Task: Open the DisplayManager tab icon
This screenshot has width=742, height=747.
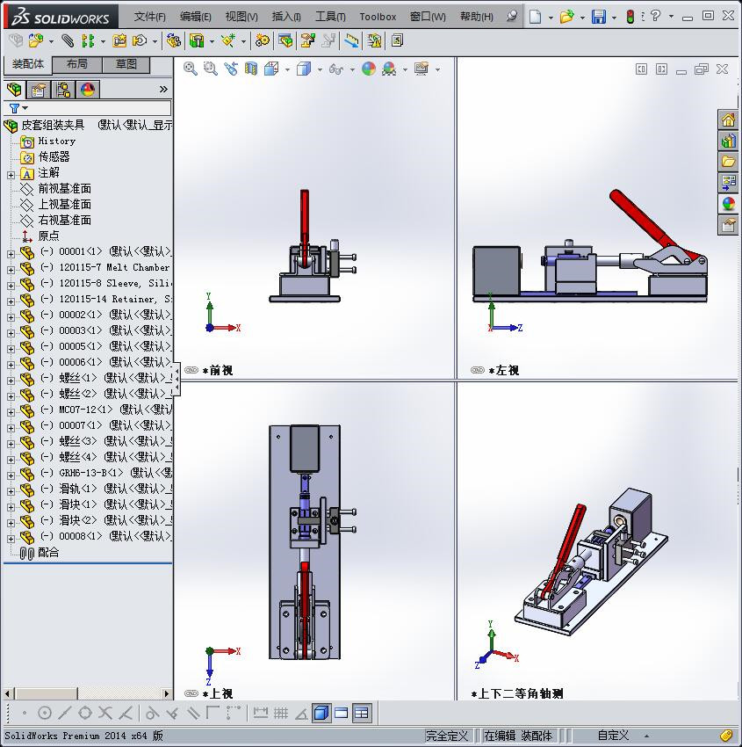Action: point(88,90)
